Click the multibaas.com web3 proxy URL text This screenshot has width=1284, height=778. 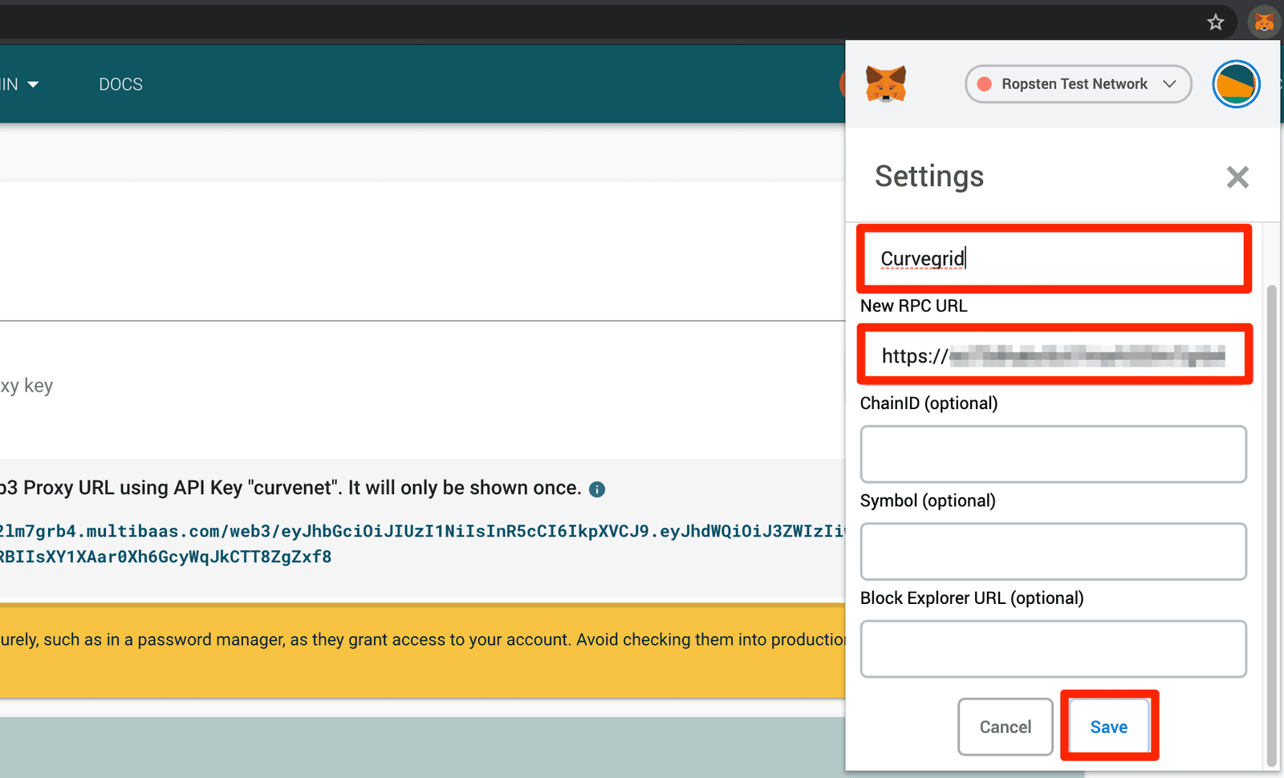pos(421,531)
